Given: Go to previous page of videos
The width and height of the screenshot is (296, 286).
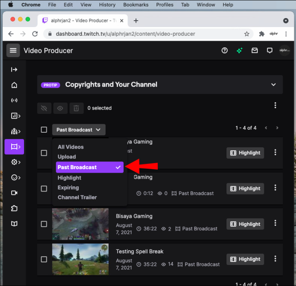Looking at the screenshot, I should [266, 128].
